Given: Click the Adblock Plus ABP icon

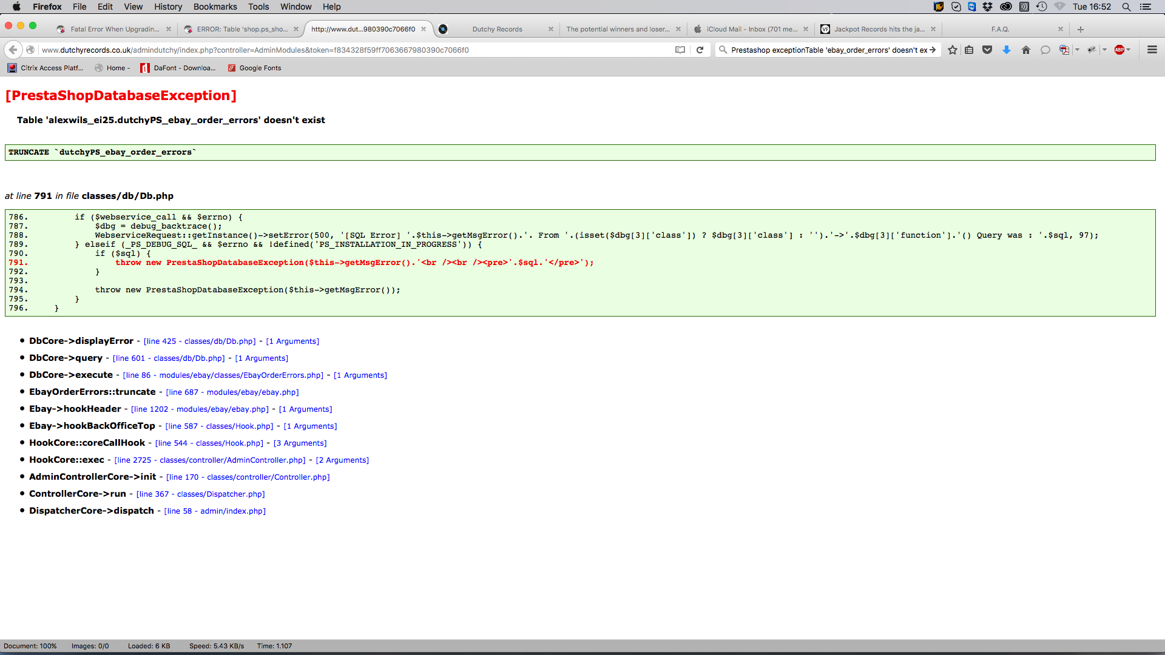Looking at the screenshot, I should pyautogui.click(x=1119, y=50).
